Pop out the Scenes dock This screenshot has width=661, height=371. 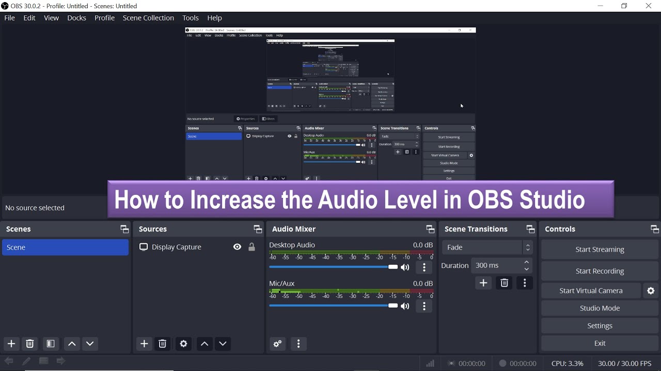(x=124, y=229)
